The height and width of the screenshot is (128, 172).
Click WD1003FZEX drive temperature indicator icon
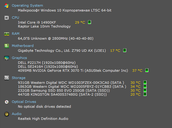point(145,82)
